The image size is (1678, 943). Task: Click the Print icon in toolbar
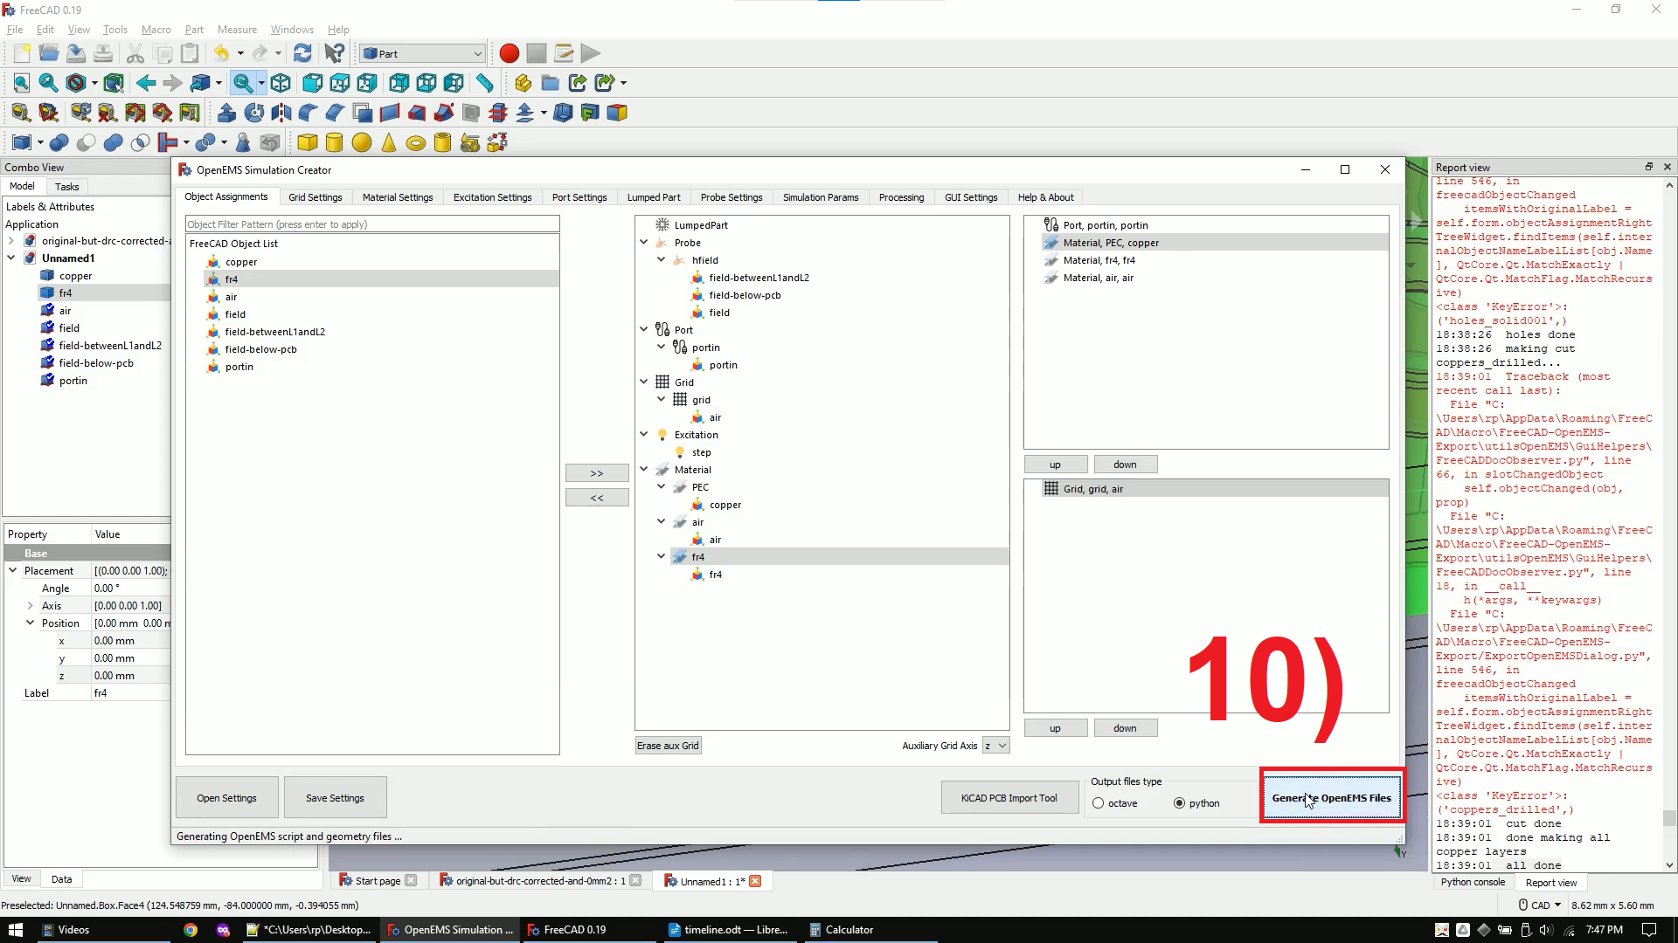point(103,53)
